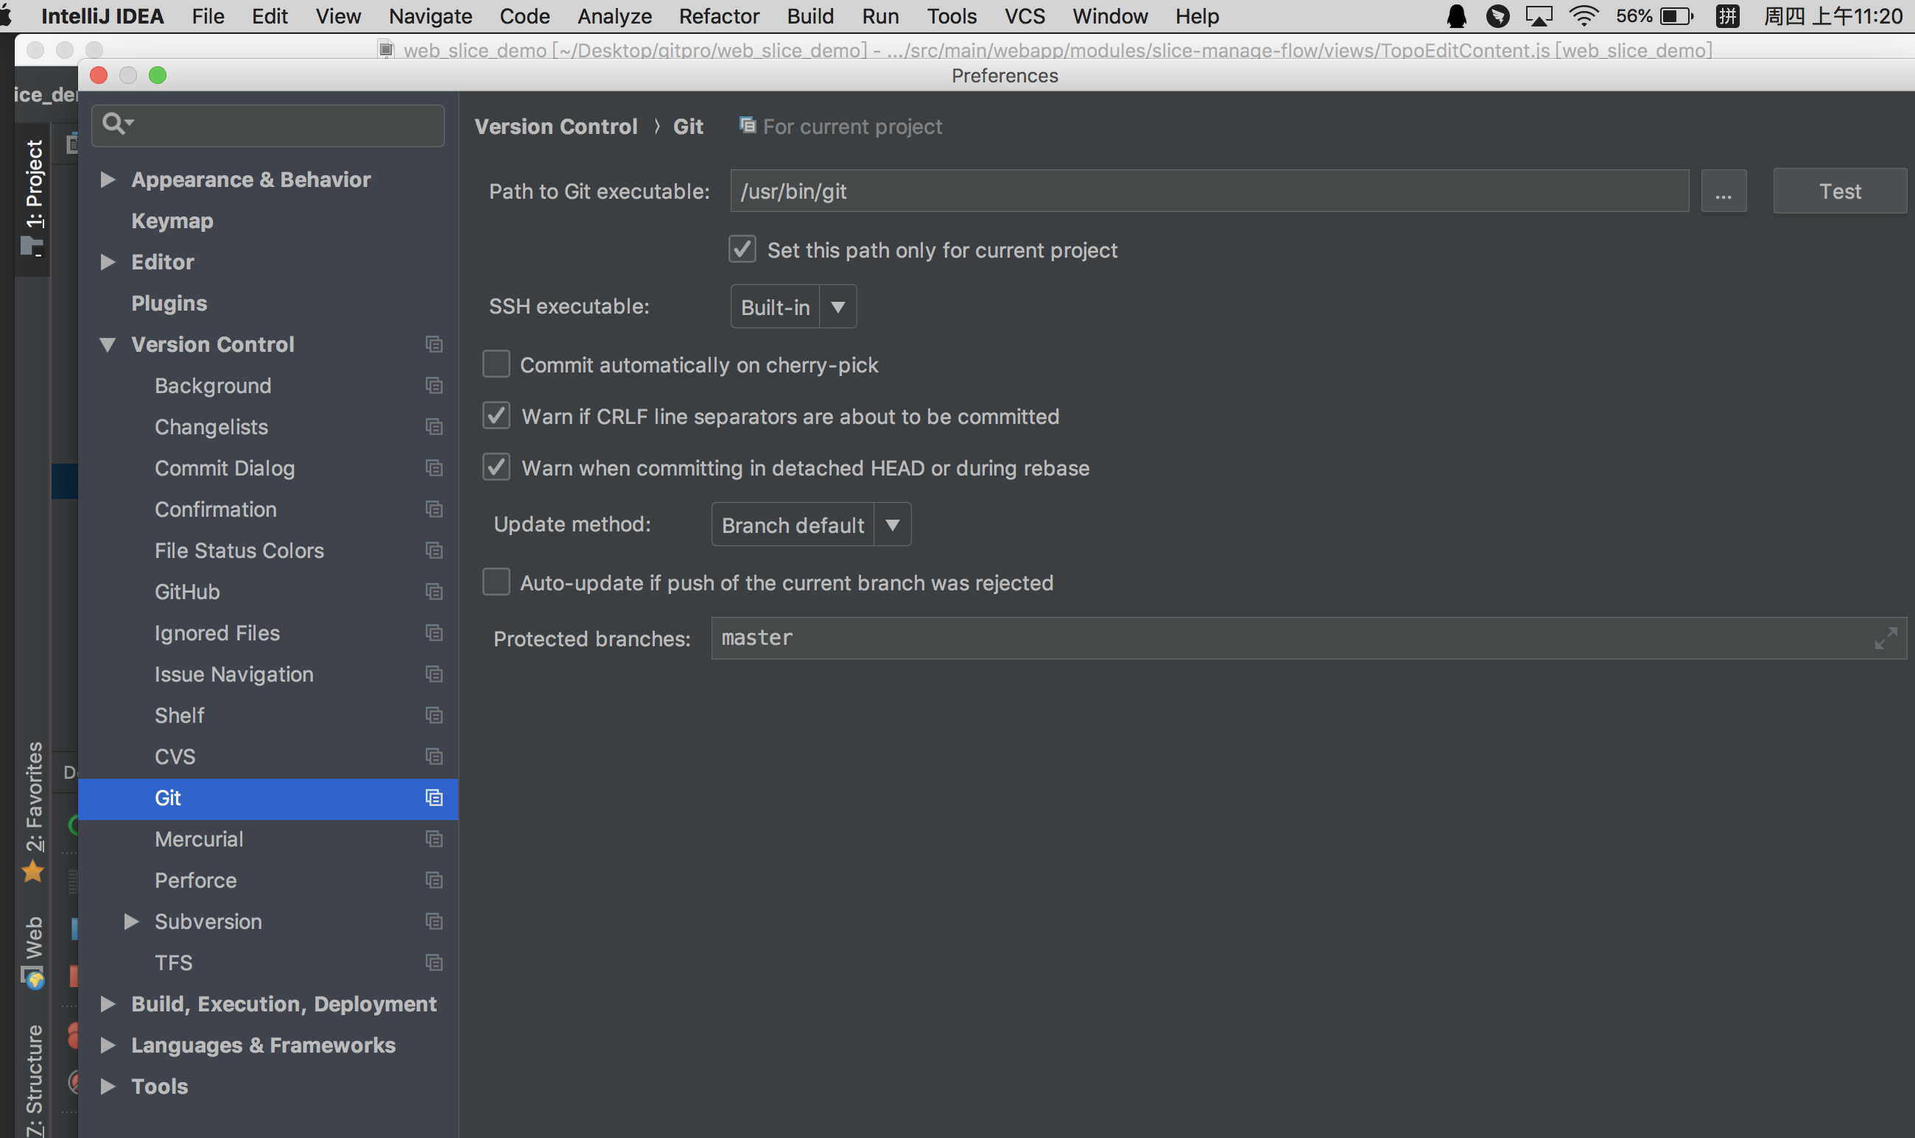Click the project-level icon beside Perforce
The image size is (1915, 1138).
point(435,880)
